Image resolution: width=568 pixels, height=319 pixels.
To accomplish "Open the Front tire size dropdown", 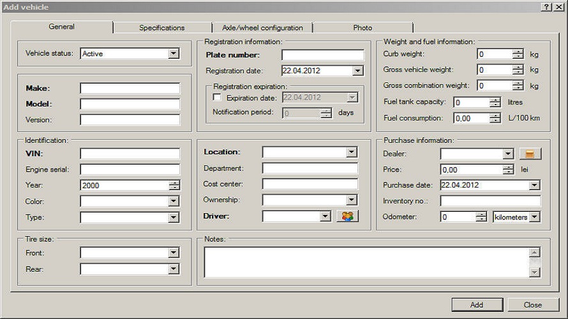I will point(174,253).
